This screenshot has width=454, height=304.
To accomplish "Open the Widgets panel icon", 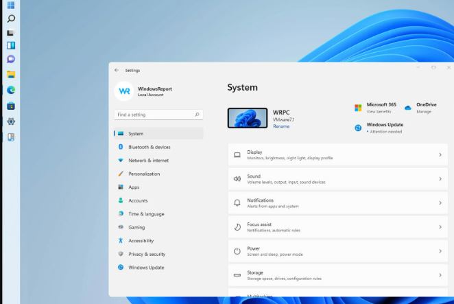I will [x=11, y=45].
